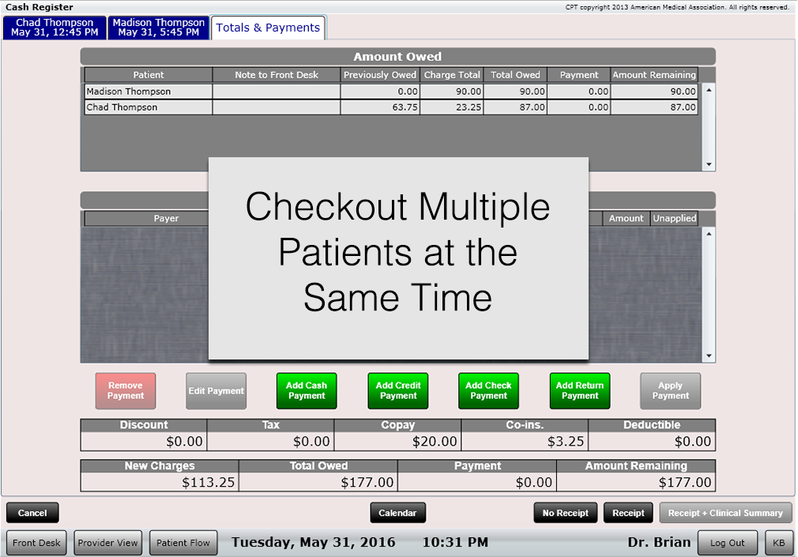Click the Apply Payment button
The image size is (798, 557).
point(669,390)
